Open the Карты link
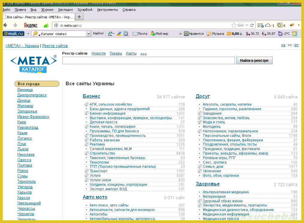Viewport: 304px width, 223px height. pos(131,53)
